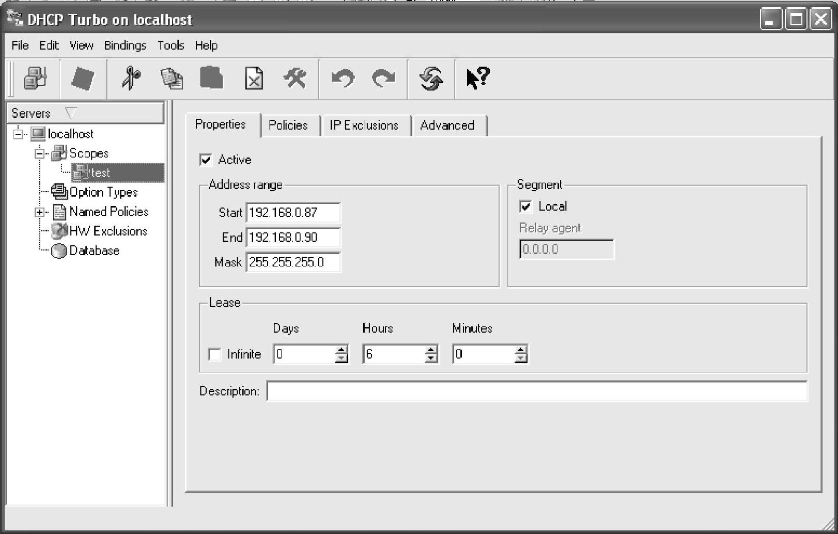Image resolution: width=838 pixels, height=534 pixels.
Task: Decrease the Minutes spinner value
Action: [x=521, y=358]
